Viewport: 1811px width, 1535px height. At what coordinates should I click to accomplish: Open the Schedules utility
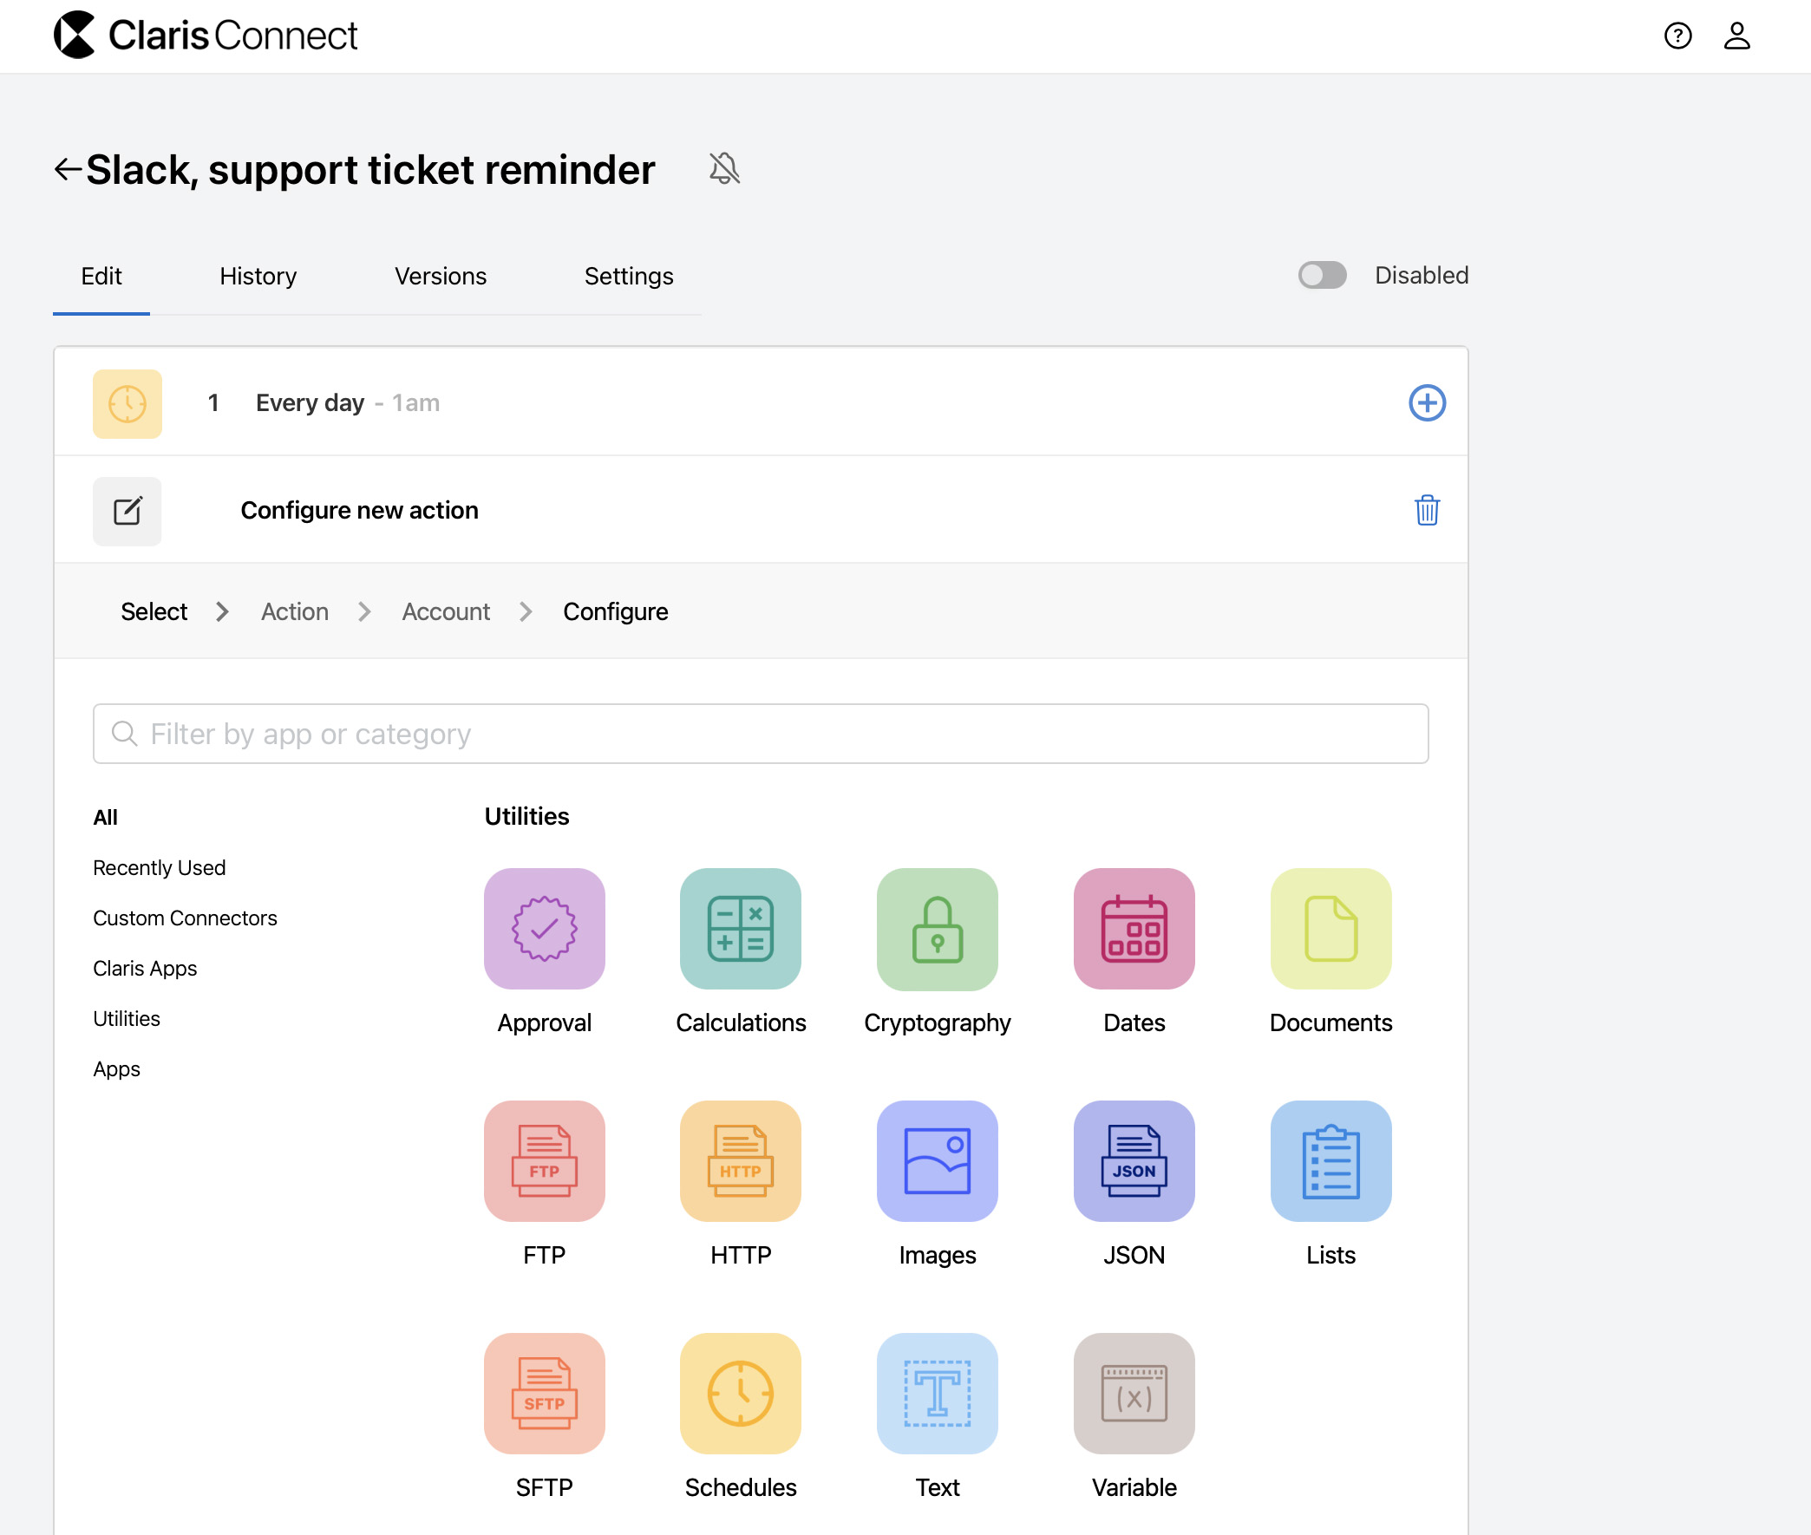pyautogui.click(x=740, y=1393)
